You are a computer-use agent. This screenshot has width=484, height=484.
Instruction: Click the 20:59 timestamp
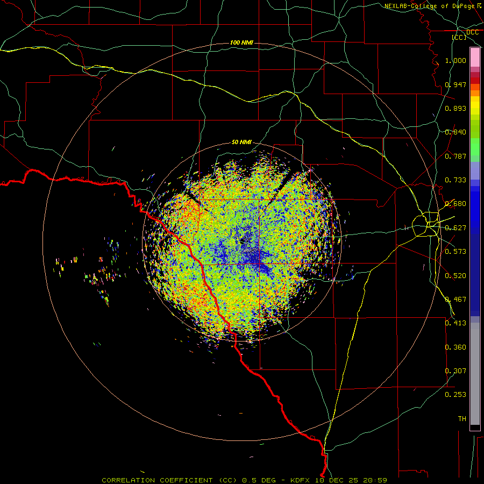375,480
